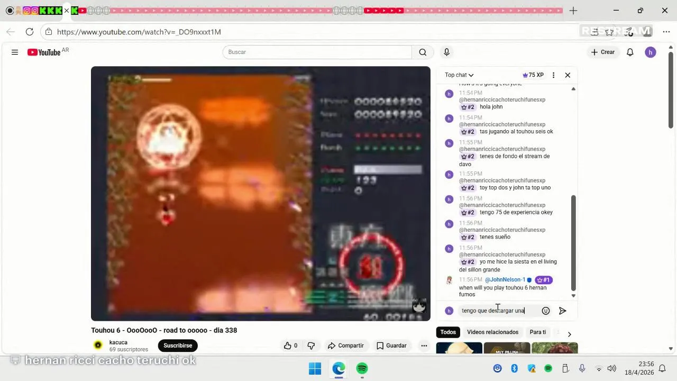This screenshot has width=677, height=381.
Task: Open the browser's three-dot settings menu
Action: 666,32
